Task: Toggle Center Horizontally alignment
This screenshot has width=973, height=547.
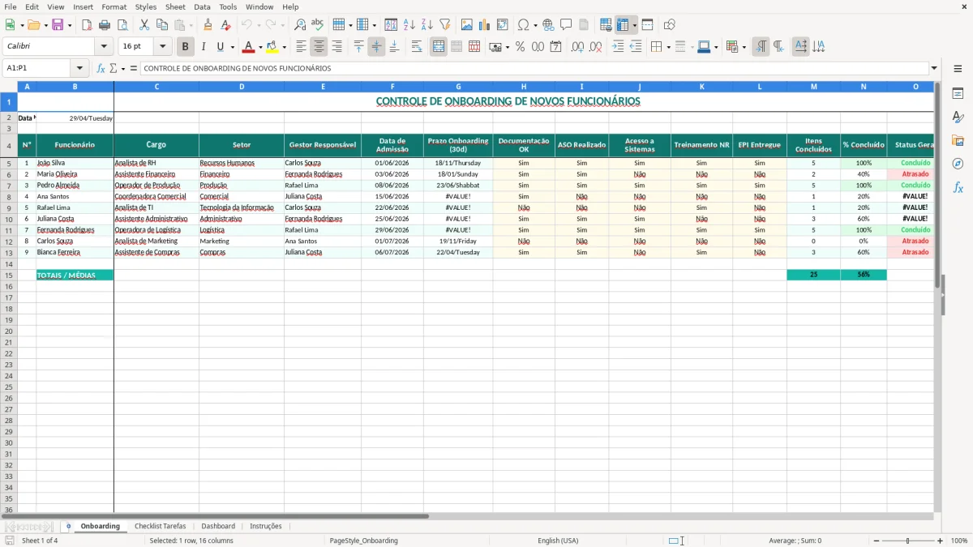Action: coord(319,47)
